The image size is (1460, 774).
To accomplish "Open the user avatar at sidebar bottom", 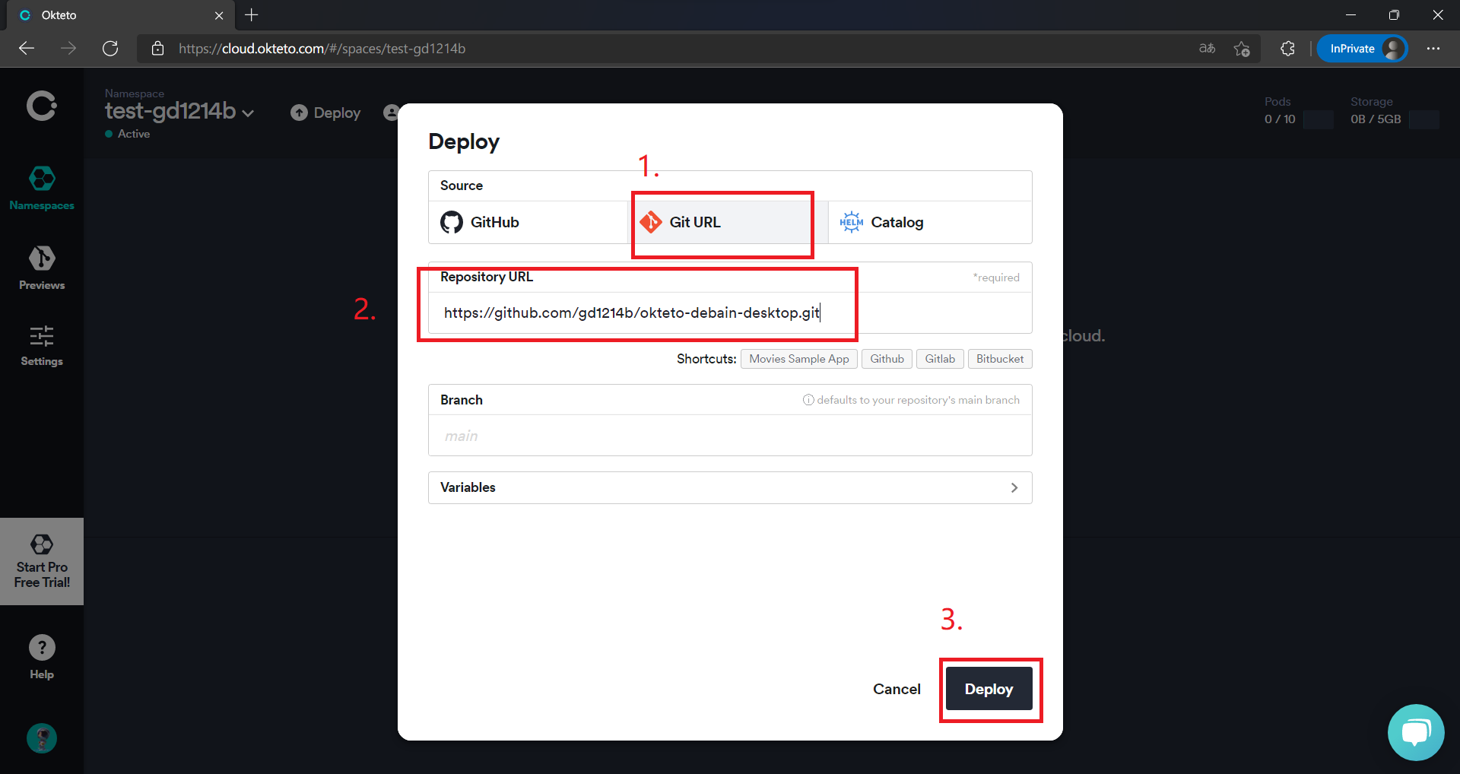I will [42, 738].
